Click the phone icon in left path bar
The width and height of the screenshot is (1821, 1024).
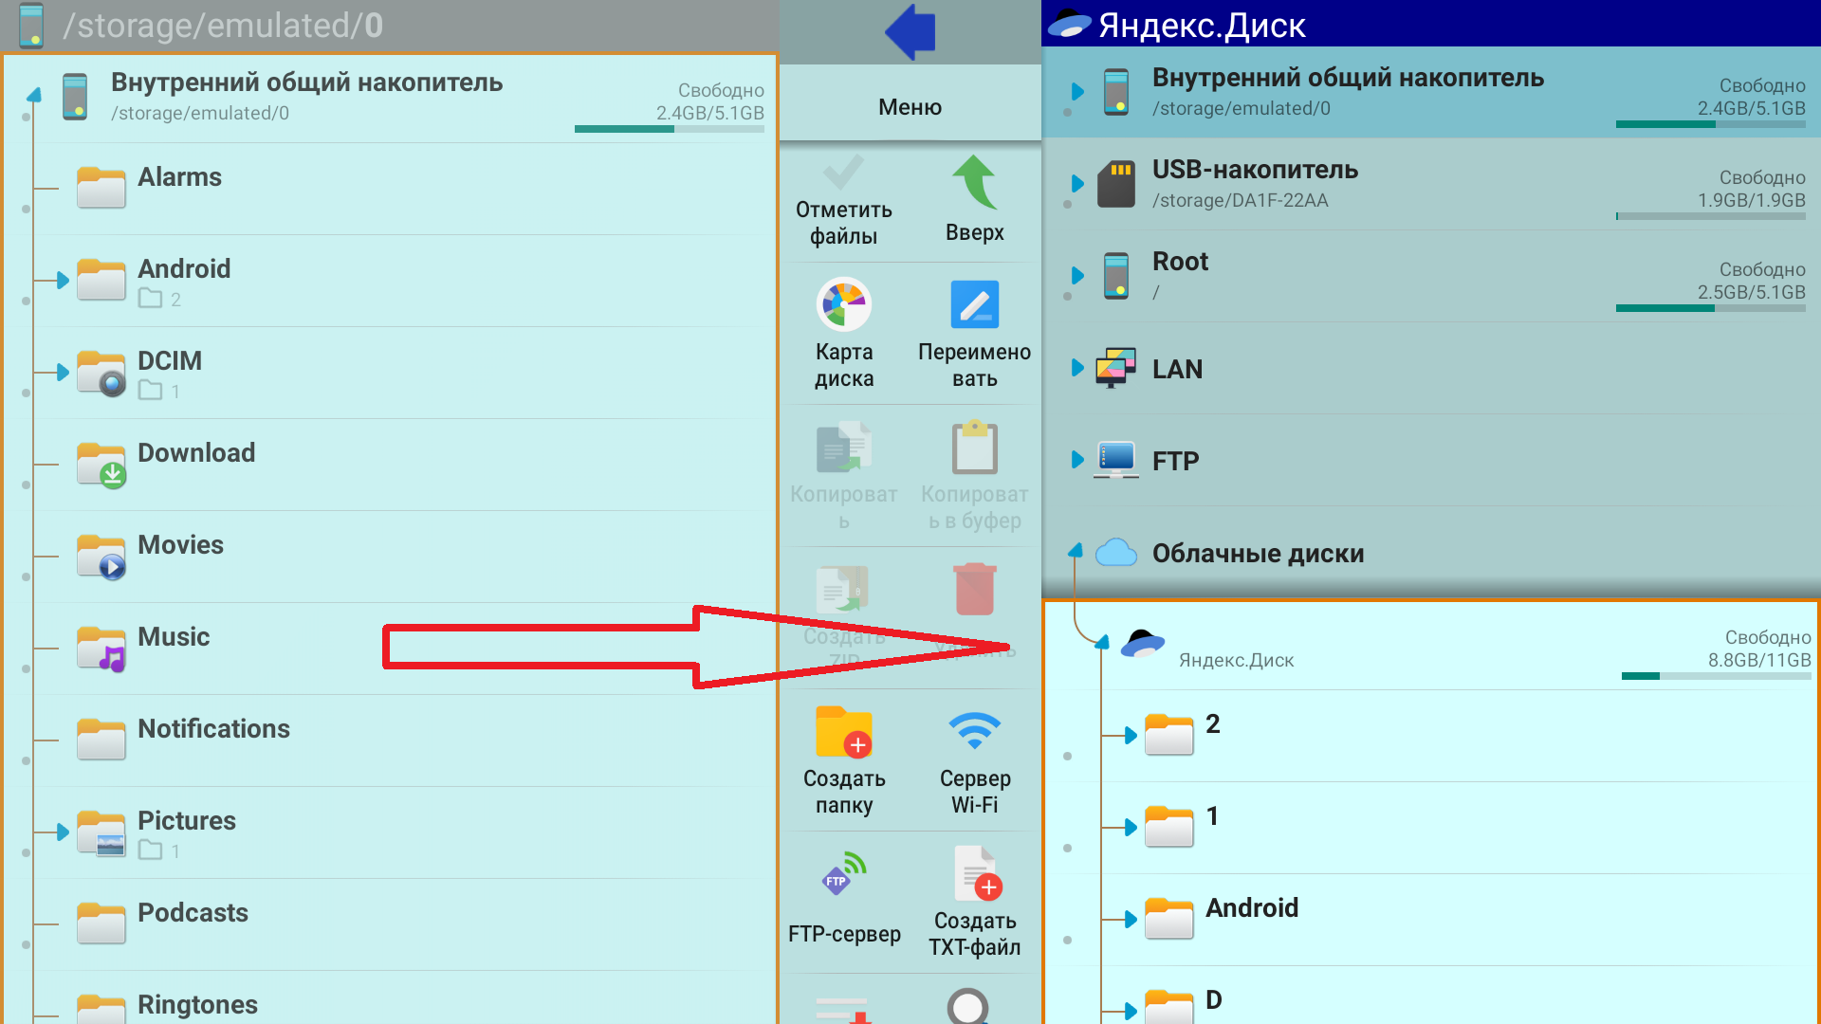[x=31, y=25]
